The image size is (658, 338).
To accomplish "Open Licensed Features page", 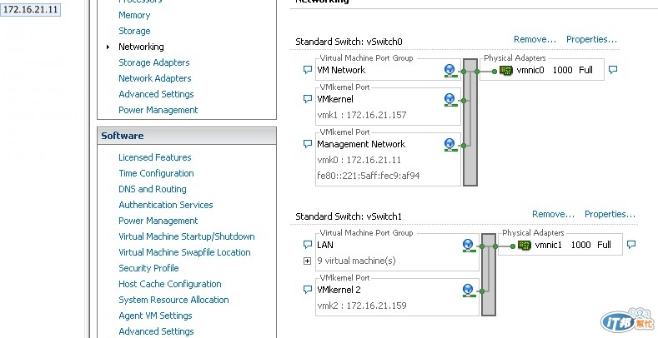I will point(154,157).
